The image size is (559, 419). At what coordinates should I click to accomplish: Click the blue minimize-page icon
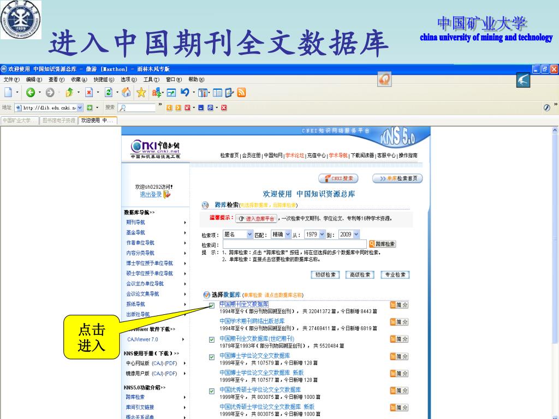201,107
